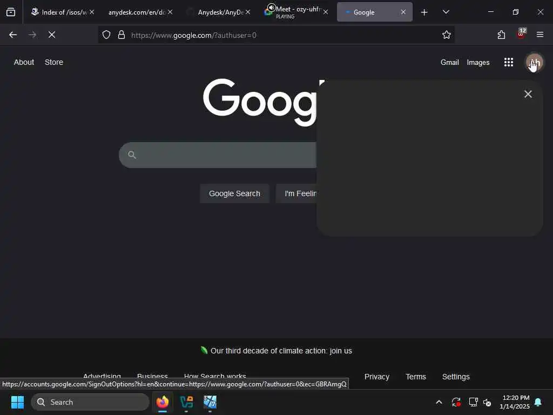Viewport: 553px width, 415px height.
Task: Switch to the anydesk.com download tab
Action: point(137,12)
